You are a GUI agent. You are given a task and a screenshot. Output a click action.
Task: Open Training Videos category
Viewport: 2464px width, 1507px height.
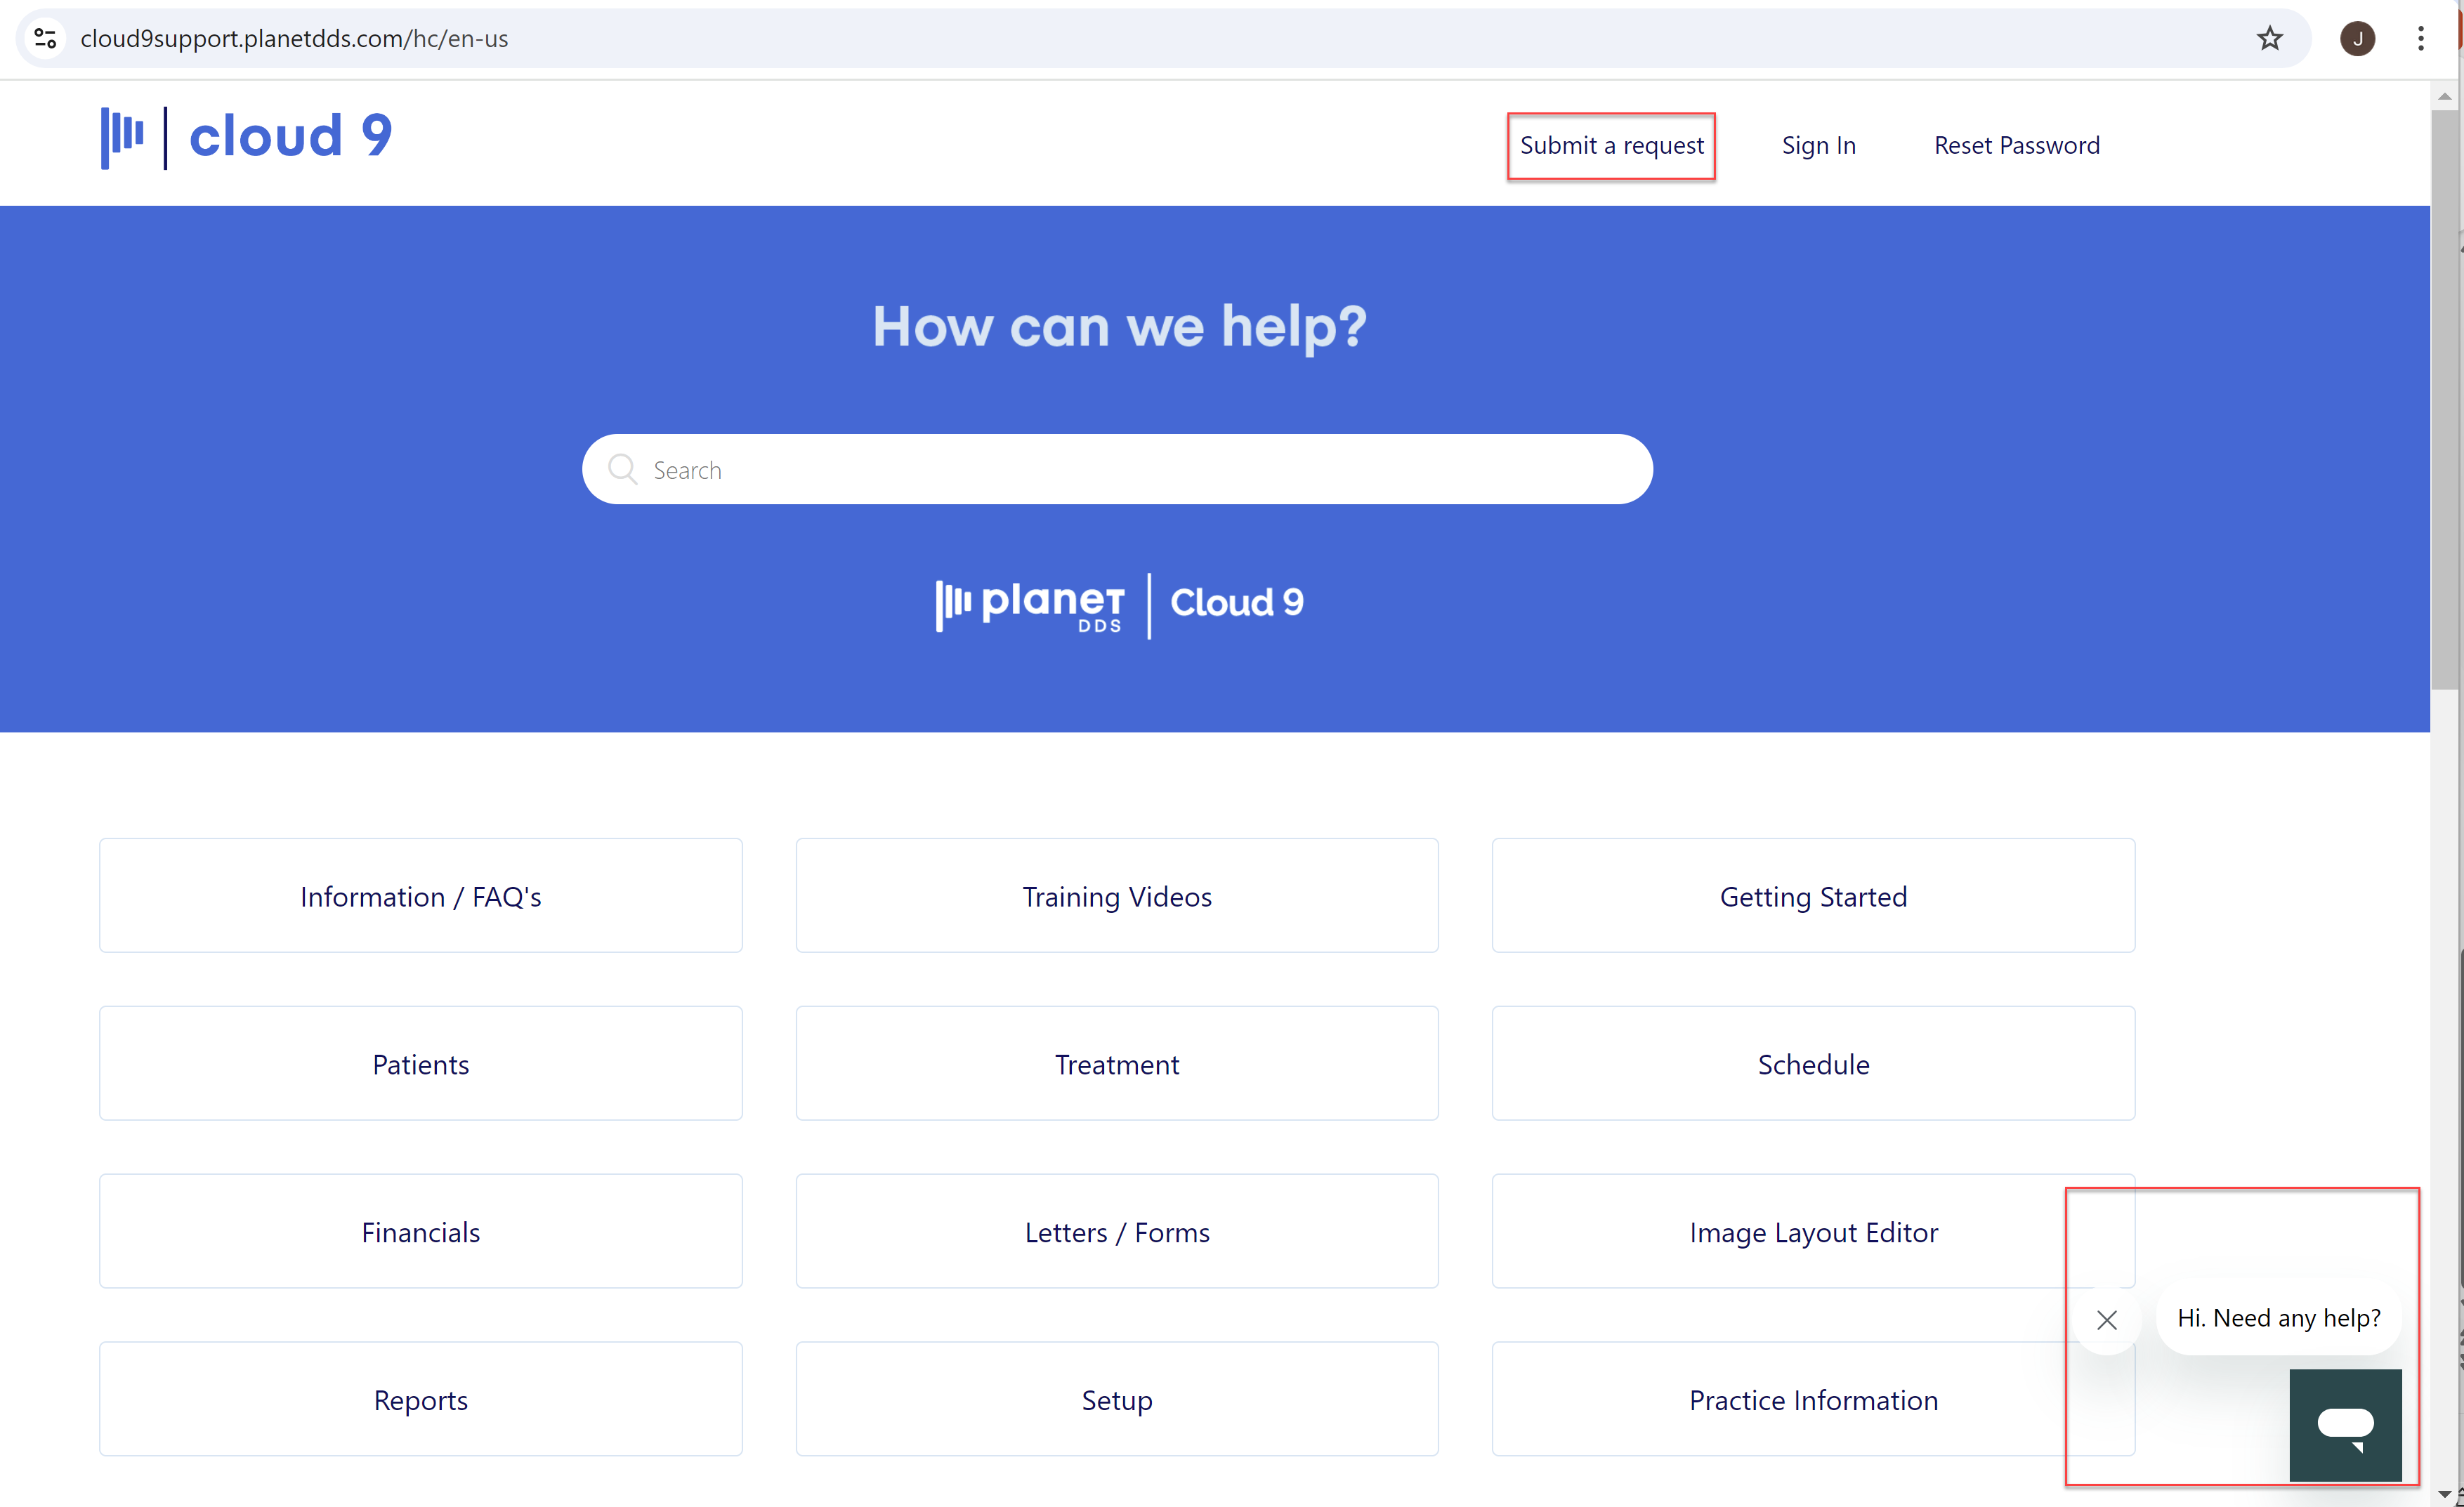[x=1117, y=896]
